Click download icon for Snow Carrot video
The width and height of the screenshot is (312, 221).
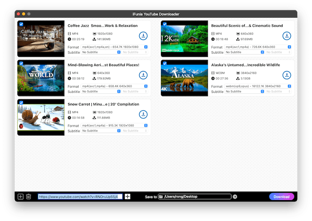[143, 115]
